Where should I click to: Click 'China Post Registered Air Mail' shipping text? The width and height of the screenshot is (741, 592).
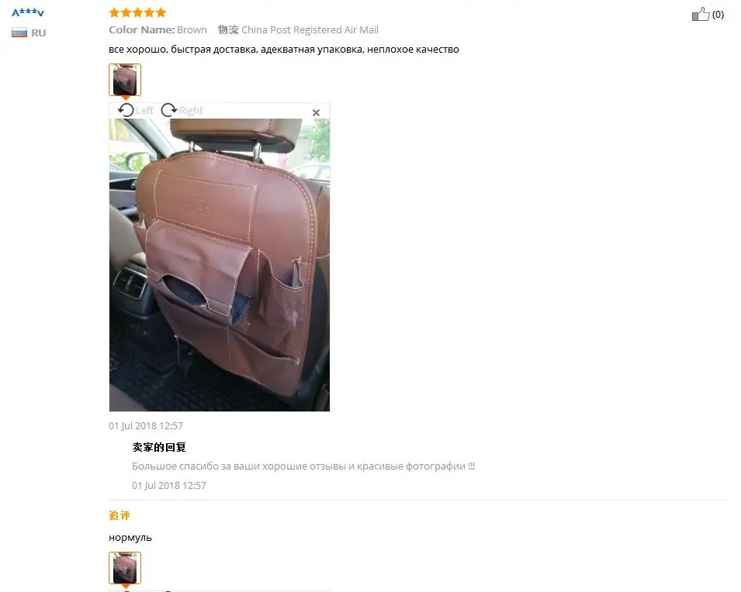(x=310, y=29)
